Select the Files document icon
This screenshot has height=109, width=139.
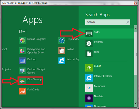click(89, 54)
